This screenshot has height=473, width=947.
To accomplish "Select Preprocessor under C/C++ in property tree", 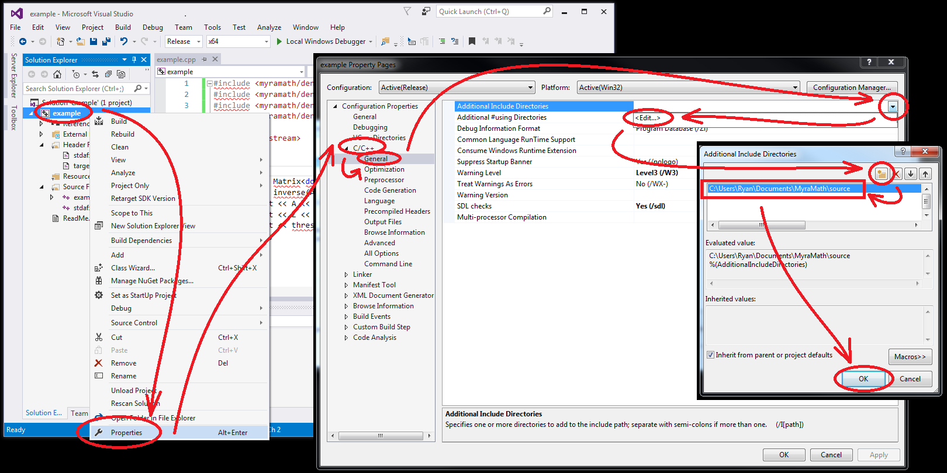I will 384,180.
